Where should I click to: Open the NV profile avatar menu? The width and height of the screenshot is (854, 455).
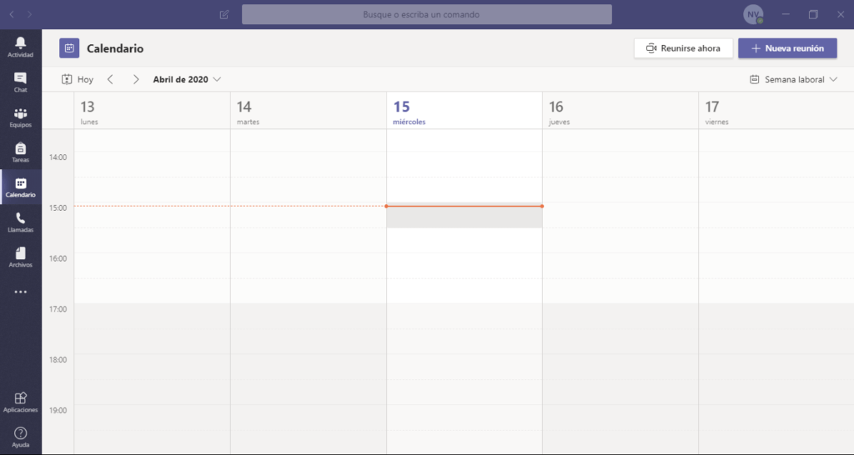[x=753, y=15]
